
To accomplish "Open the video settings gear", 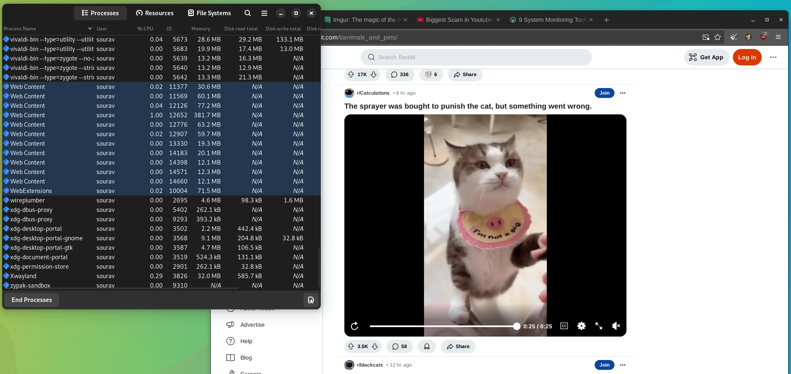I will click(x=581, y=326).
